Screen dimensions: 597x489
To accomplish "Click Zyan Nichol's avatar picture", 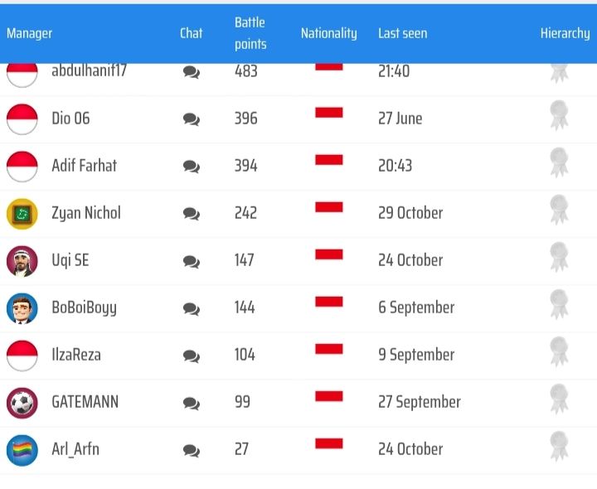I will pyautogui.click(x=22, y=214).
